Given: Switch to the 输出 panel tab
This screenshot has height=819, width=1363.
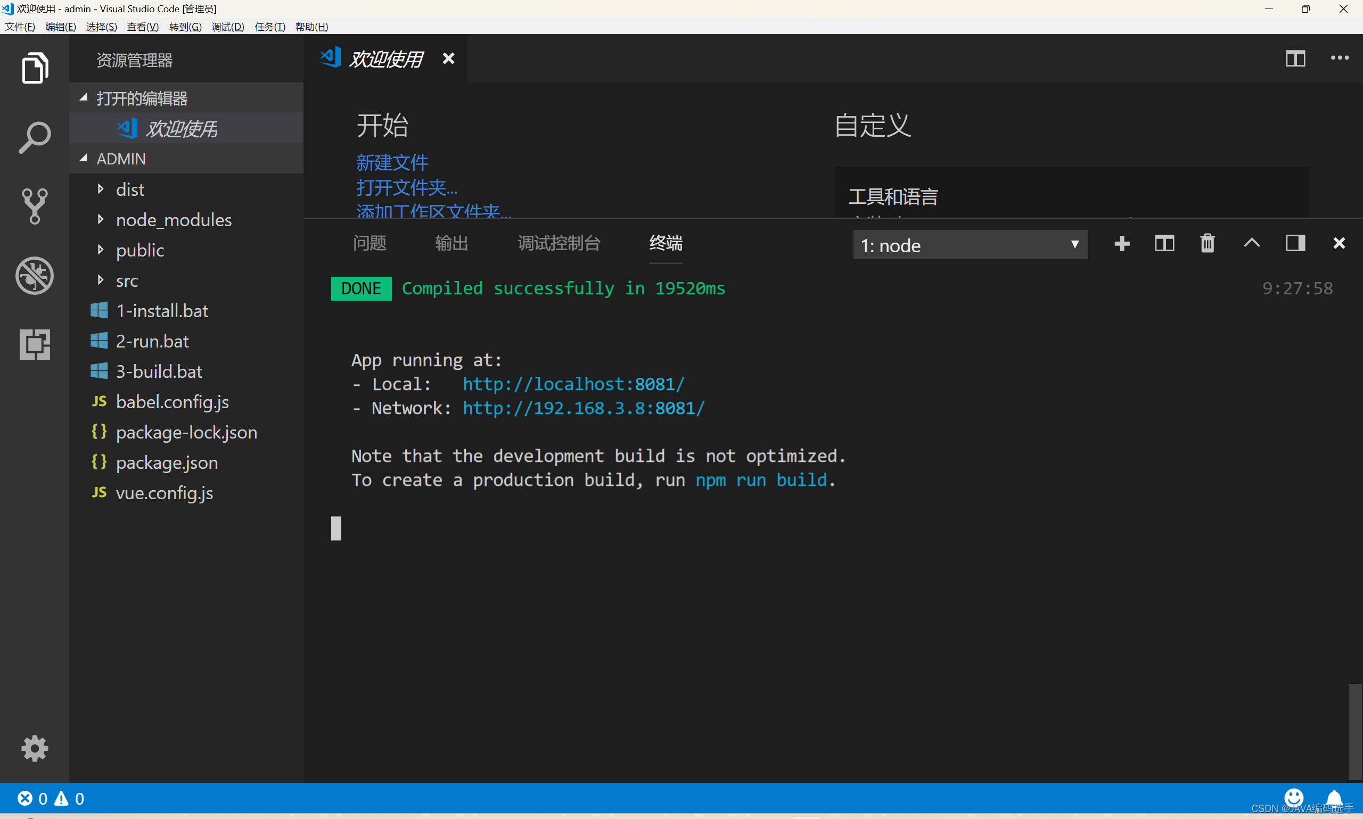Looking at the screenshot, I should pyautogui.click(x=451, y=243).
